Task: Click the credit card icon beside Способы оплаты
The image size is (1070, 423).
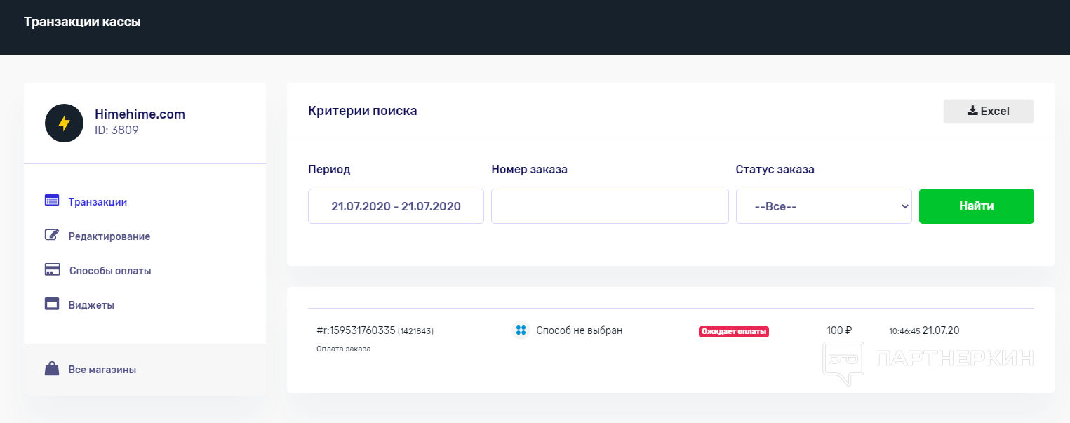Action: (52, 269)
